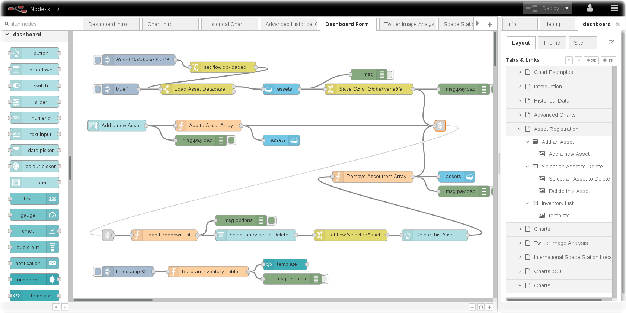Focus the filter nodes search field
Viewport: 626px width, 313px height.
37,24
